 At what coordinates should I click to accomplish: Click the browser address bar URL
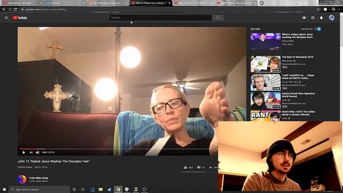(45, 10)
